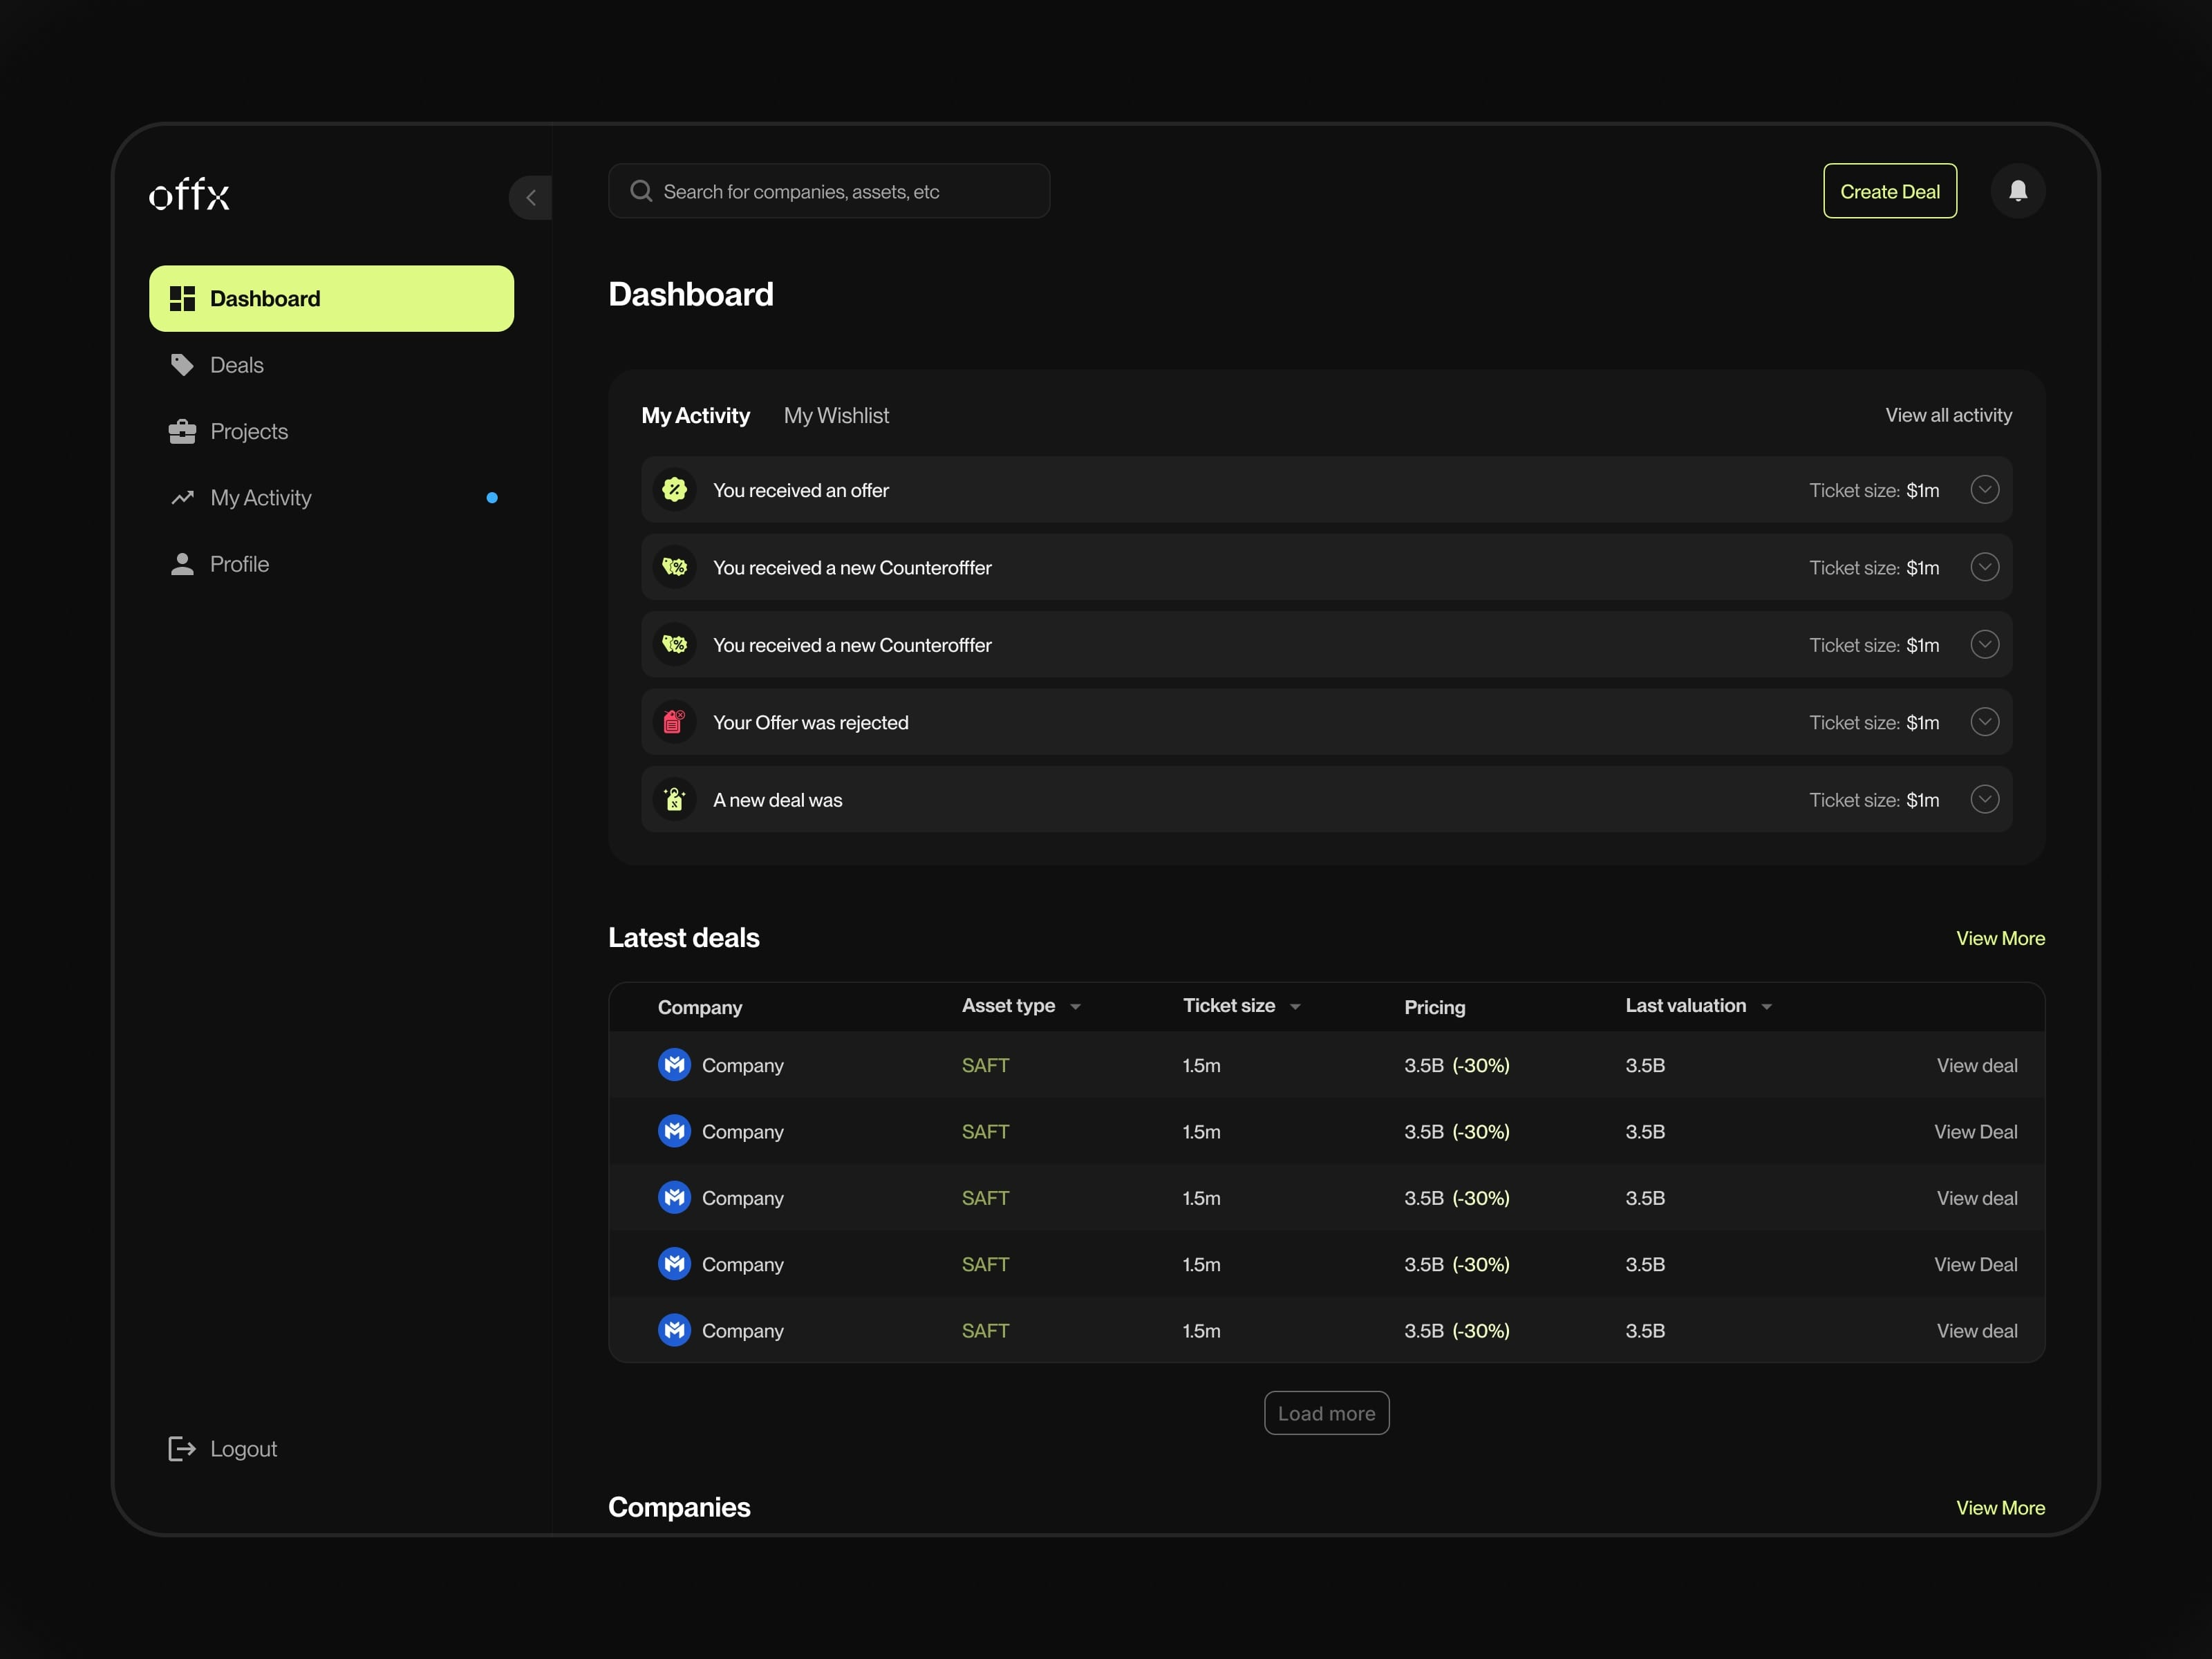Collapse the sidebar with the chevron button
Image resolution: width=2212 pixels, height=1659 pixels.
(x=531, y=197)
